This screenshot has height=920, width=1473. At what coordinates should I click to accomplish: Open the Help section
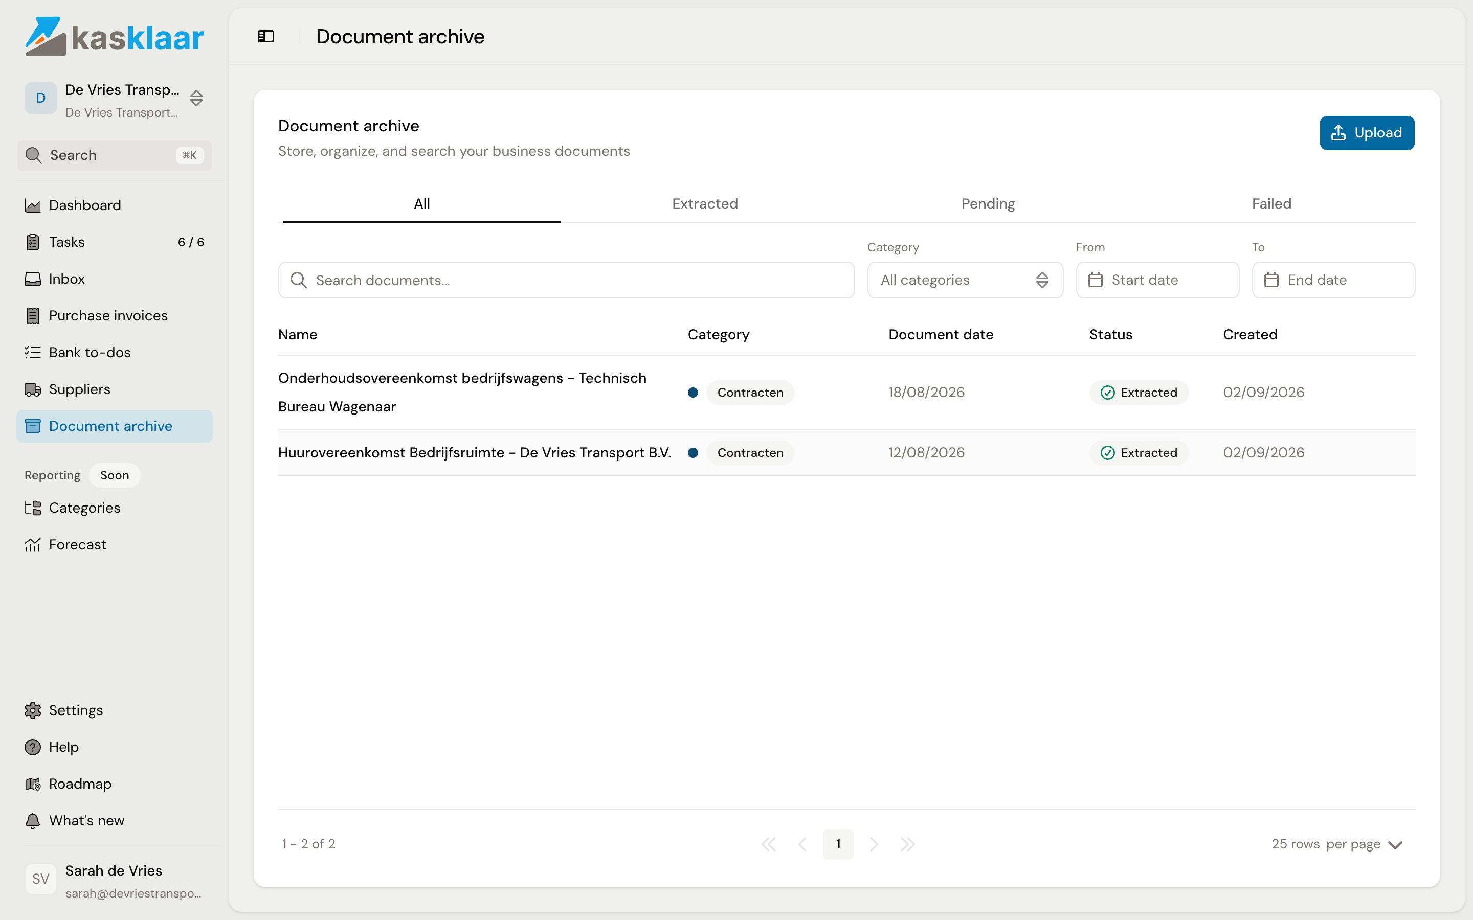pos(115,747)
